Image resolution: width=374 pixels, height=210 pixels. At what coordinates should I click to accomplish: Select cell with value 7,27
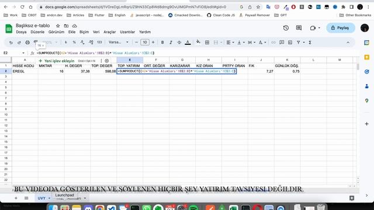261,71
